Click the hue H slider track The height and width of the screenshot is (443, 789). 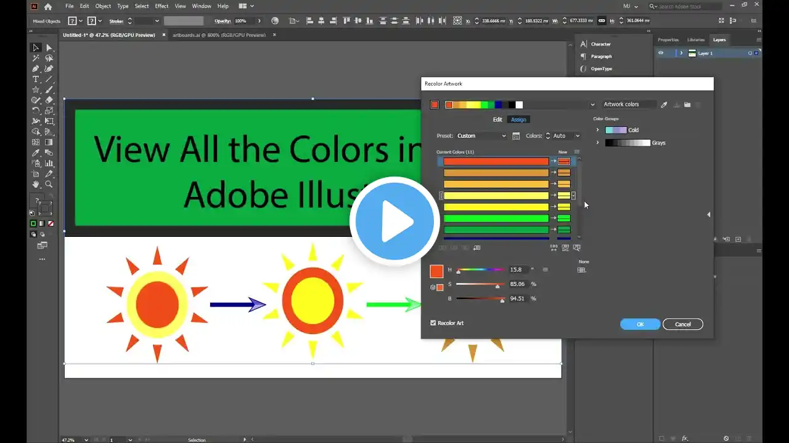pos(481,269)
